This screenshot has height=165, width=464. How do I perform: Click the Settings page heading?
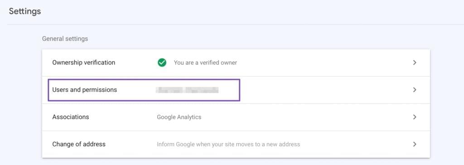tap(25, 11)
